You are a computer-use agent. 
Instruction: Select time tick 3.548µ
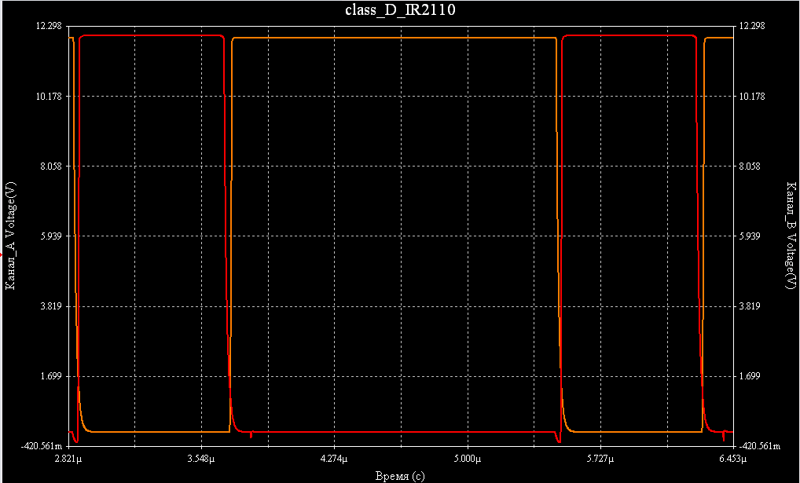point(201,459)
